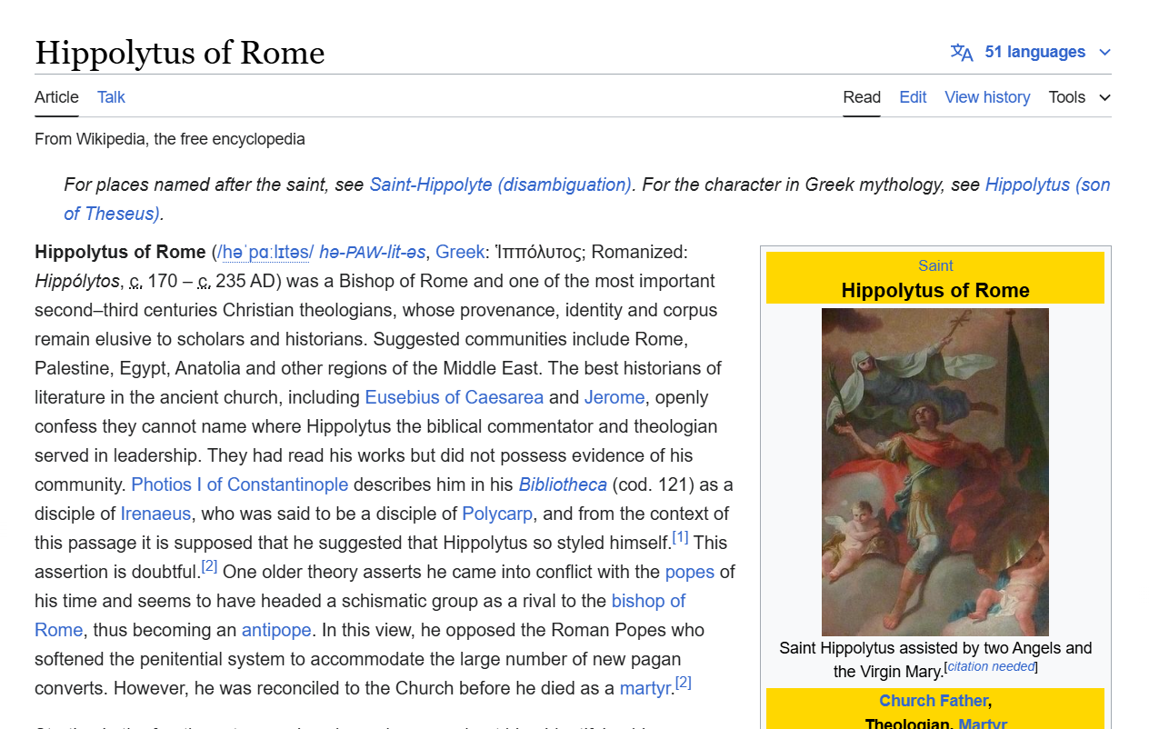The height and width of the screenshot is (729, 1149).
Task: Open the Saint Hippolytus infobox painting
Action: (x=935, y=472)
